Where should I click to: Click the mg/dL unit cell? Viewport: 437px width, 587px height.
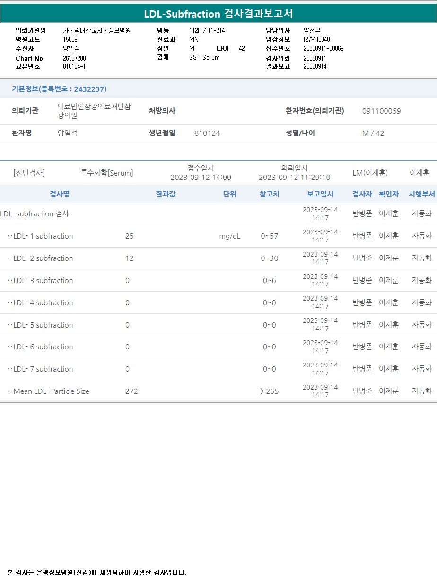[230, 236]
